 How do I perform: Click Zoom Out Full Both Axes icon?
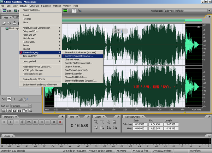click(x=108, y=122)
